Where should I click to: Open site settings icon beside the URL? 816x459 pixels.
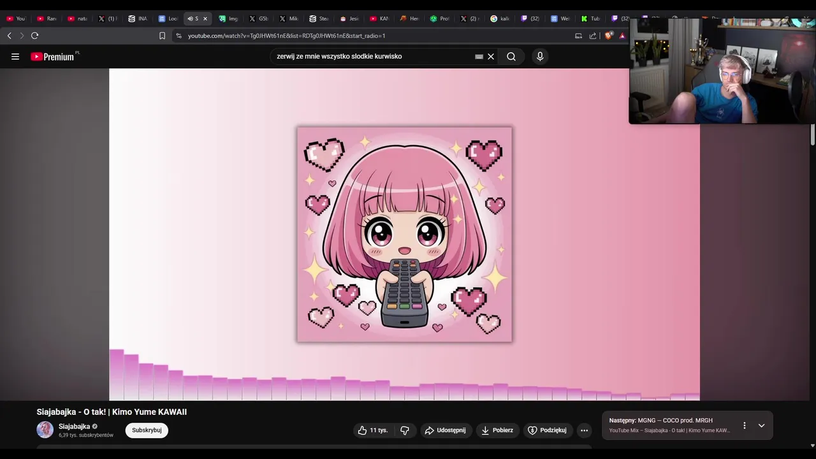(178, 36)
